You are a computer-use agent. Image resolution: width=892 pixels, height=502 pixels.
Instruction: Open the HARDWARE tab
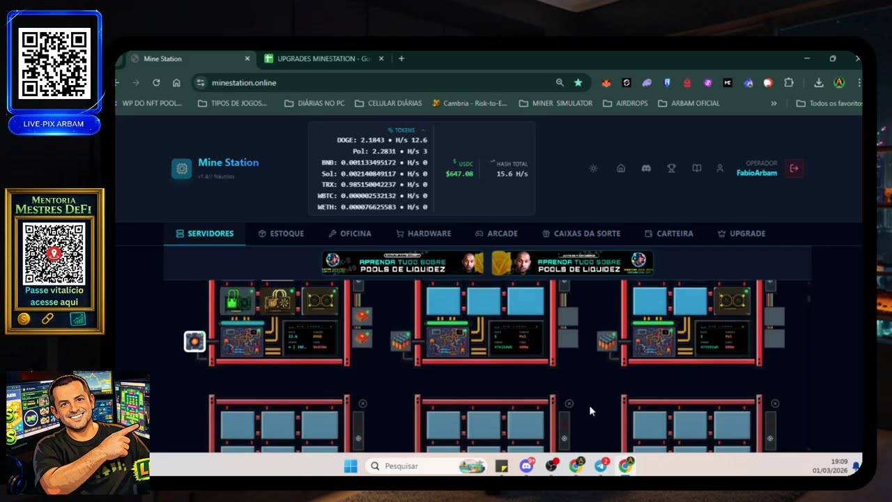pos(424,234)
